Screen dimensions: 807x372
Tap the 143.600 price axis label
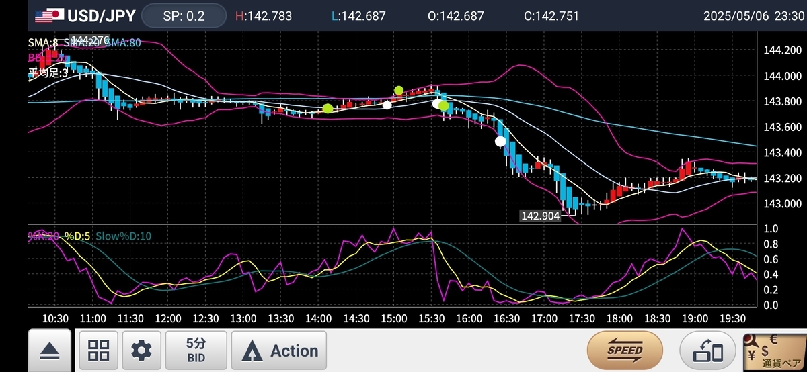[x=783, y=127]
